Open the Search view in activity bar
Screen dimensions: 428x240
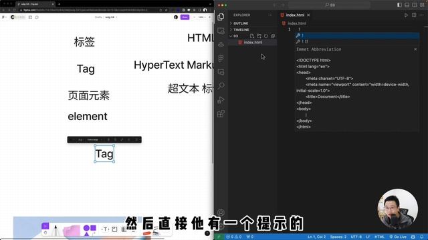pos(221,86)
